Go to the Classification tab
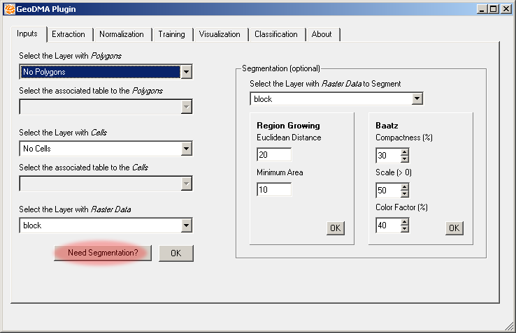Screen dimensions: 516x333 275,34
